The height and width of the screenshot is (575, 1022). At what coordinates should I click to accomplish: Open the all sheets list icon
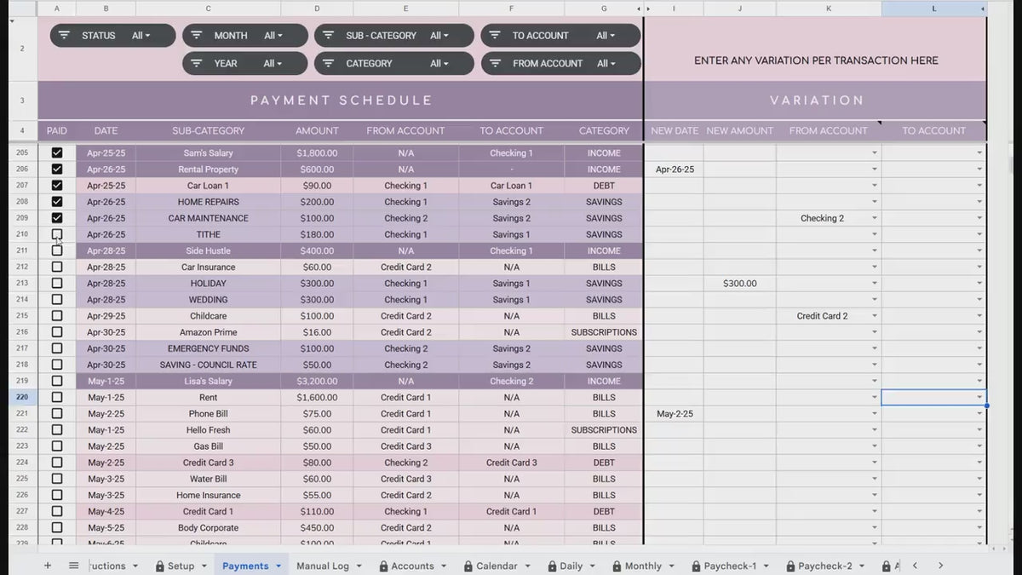pyautogui.click(x=73, y=566)
